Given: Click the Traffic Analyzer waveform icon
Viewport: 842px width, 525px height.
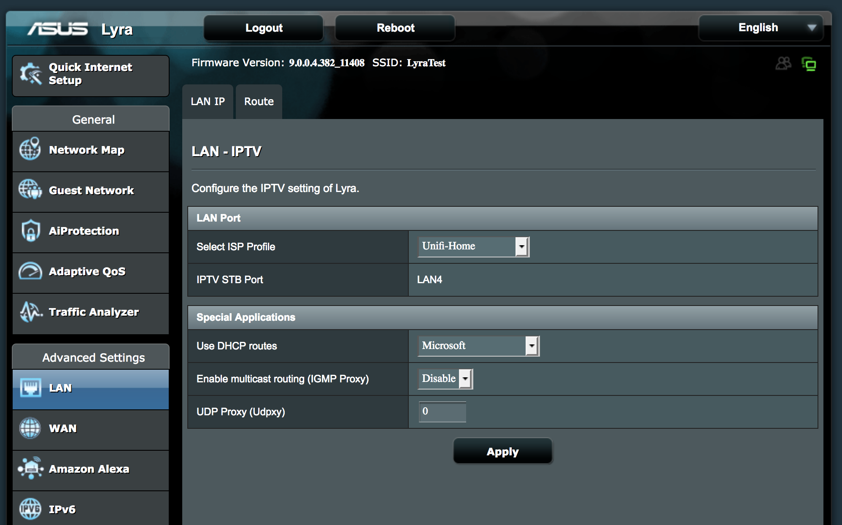Looking at the screenshot, I should pos(30,311).
